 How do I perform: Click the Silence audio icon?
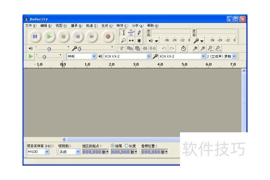pyautogui.click(x=153, y=49)
